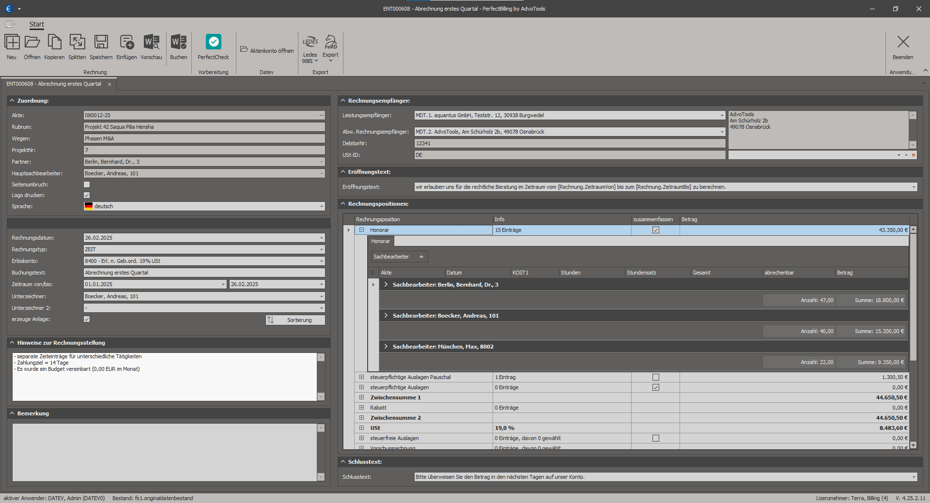Click the Buchen icon
This screenshot has height=503, width=930.
[178, 43]
